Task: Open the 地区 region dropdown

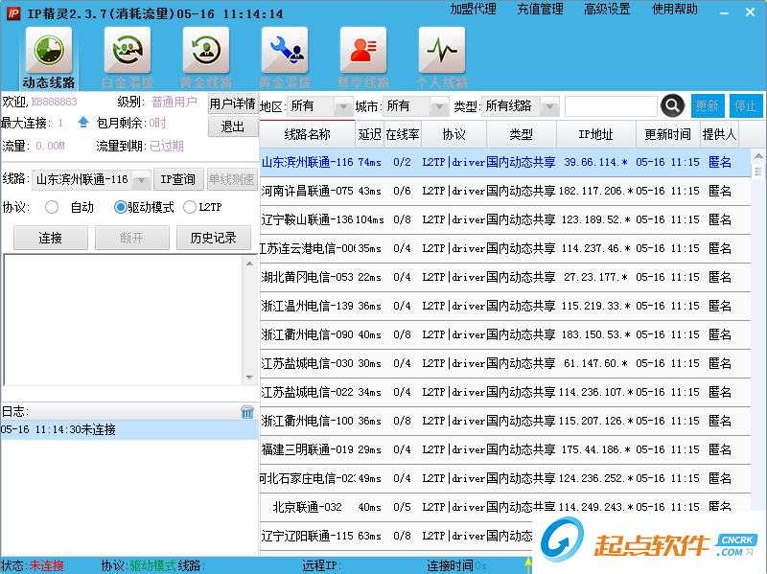Action: [342, 106]
